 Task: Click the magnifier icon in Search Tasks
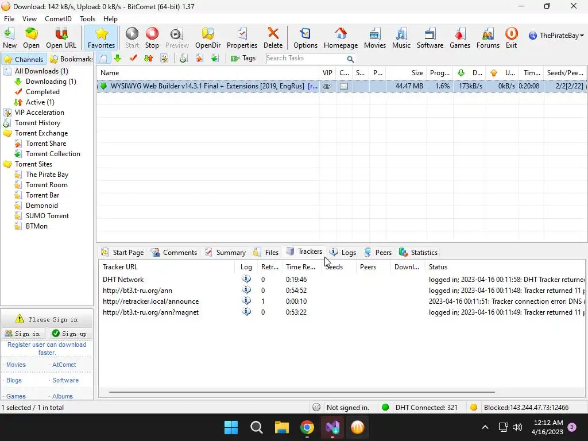click(350, 59)
